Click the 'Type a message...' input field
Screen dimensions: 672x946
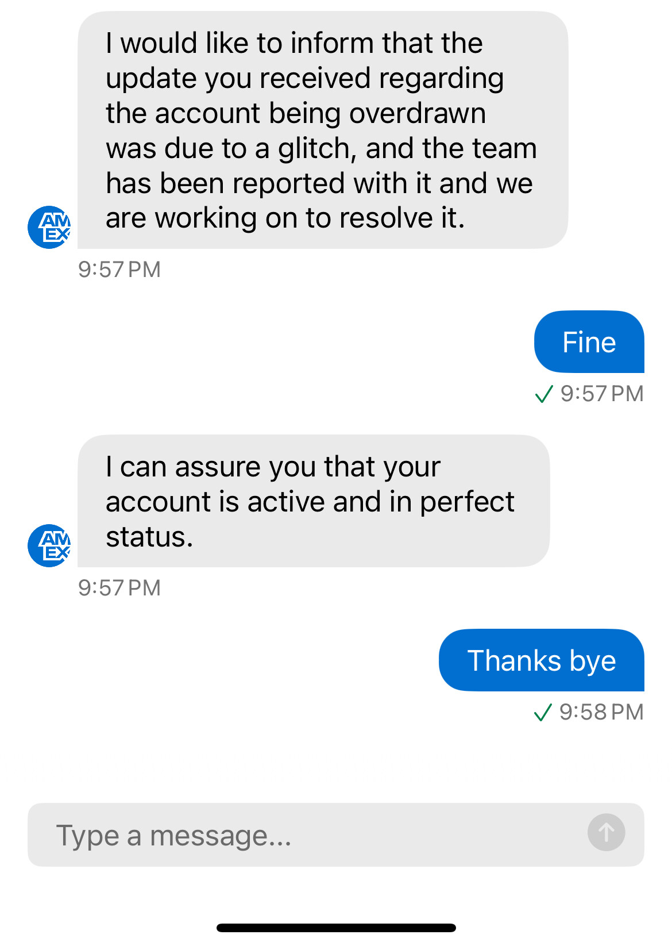coord(304,835)
